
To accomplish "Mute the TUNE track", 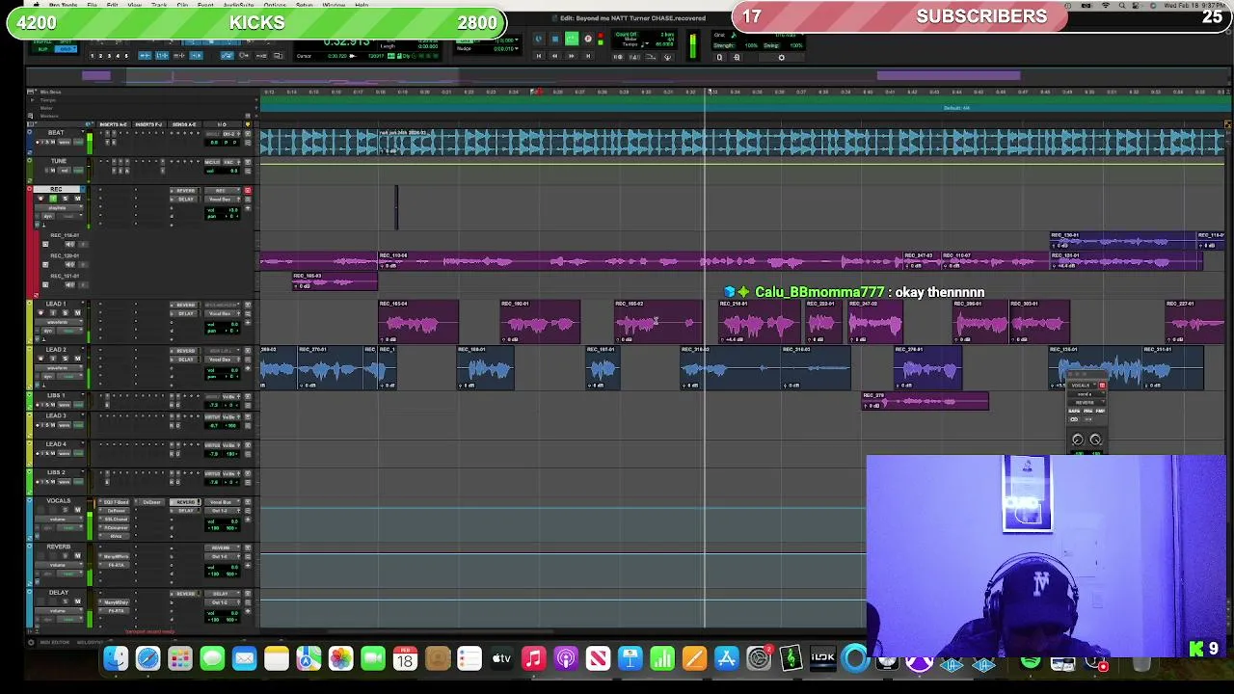I will (53, 171).
